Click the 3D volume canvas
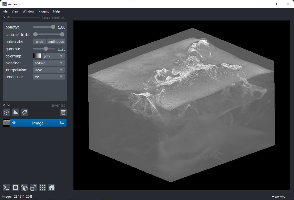 pos(181,105)
